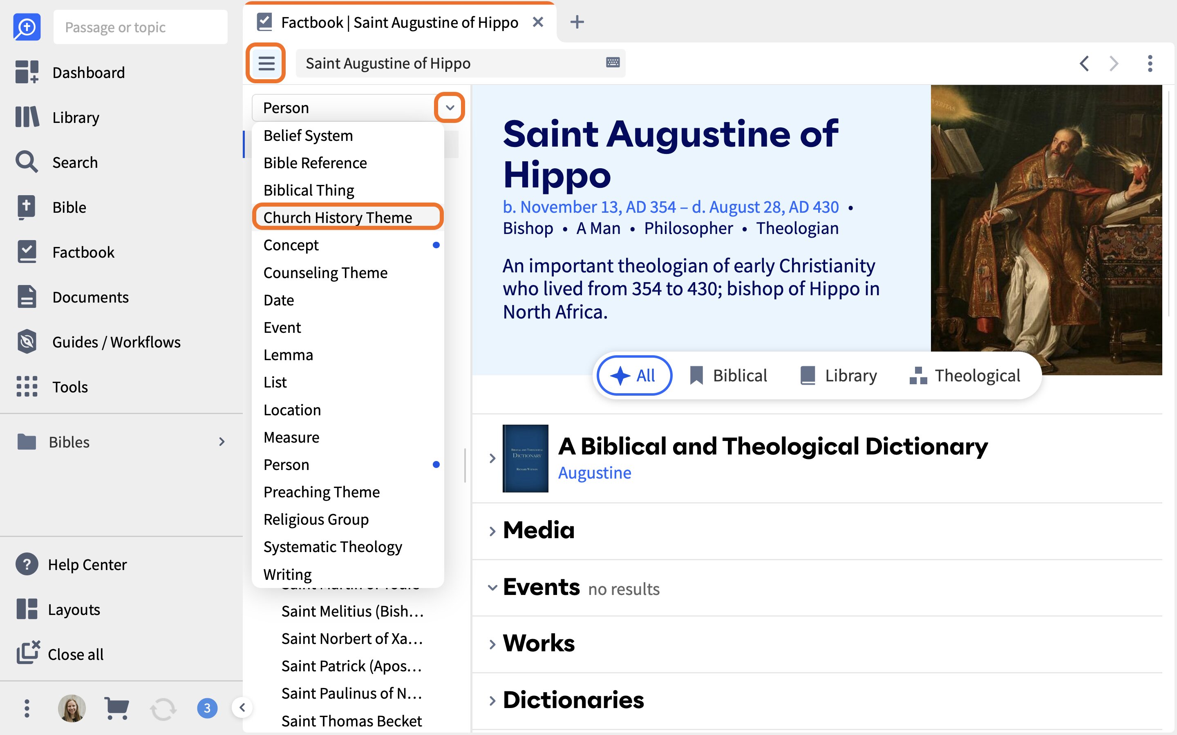Collapse the Events section
This screenshot has height=735, width=1177.
tap(492, 587)
